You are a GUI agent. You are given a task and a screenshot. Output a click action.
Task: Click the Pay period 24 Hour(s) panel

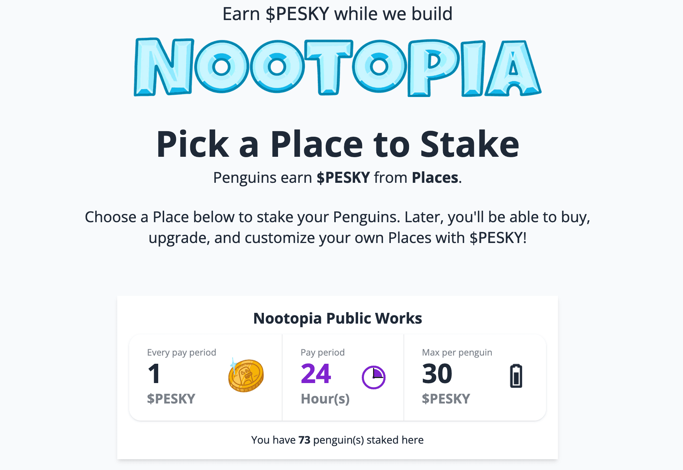pyautogui.click(x=343, y=377)
